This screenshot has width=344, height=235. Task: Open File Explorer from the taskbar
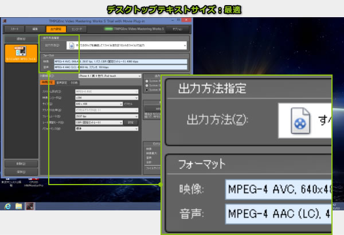click(19, 206)
